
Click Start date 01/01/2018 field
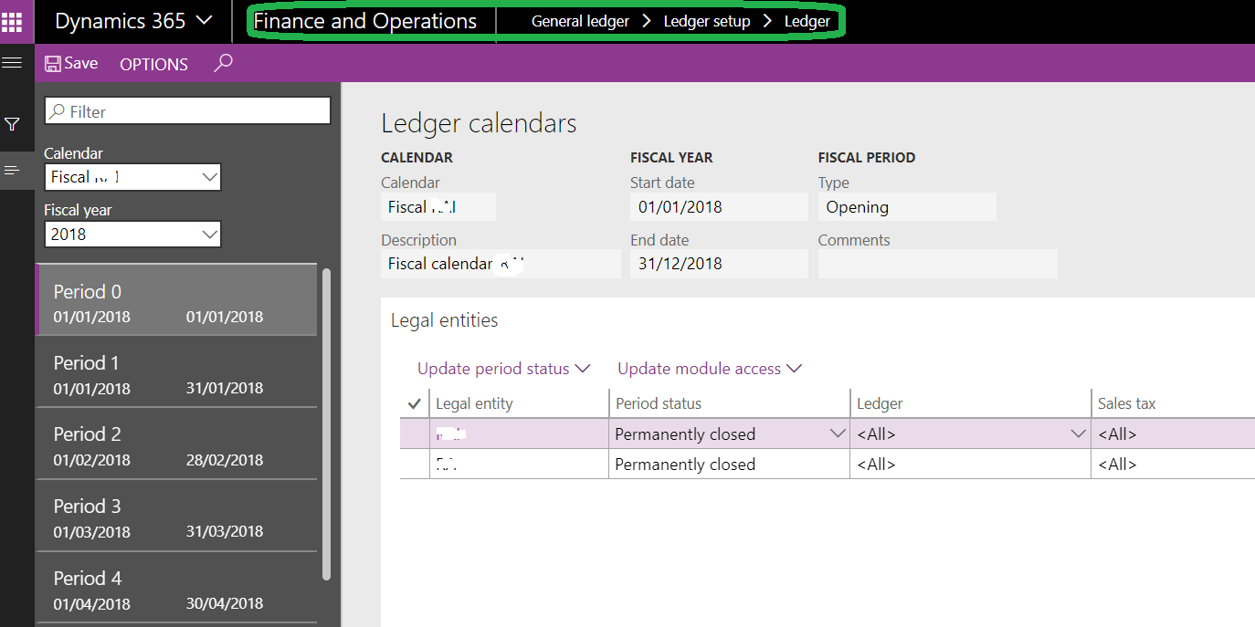[719, 207]
